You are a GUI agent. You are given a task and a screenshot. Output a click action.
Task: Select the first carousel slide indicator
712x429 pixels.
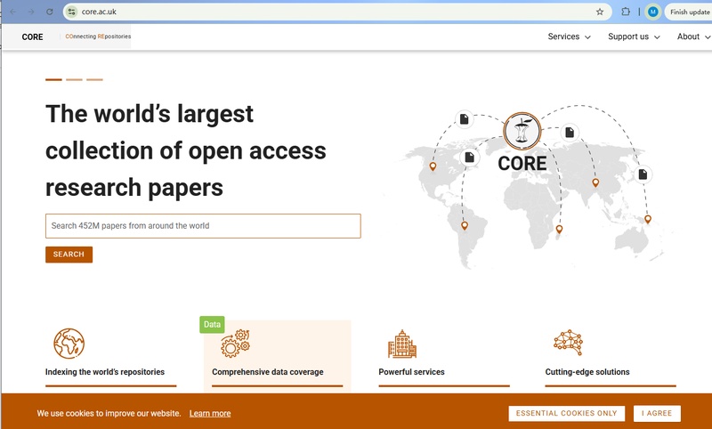pos(53,79)
